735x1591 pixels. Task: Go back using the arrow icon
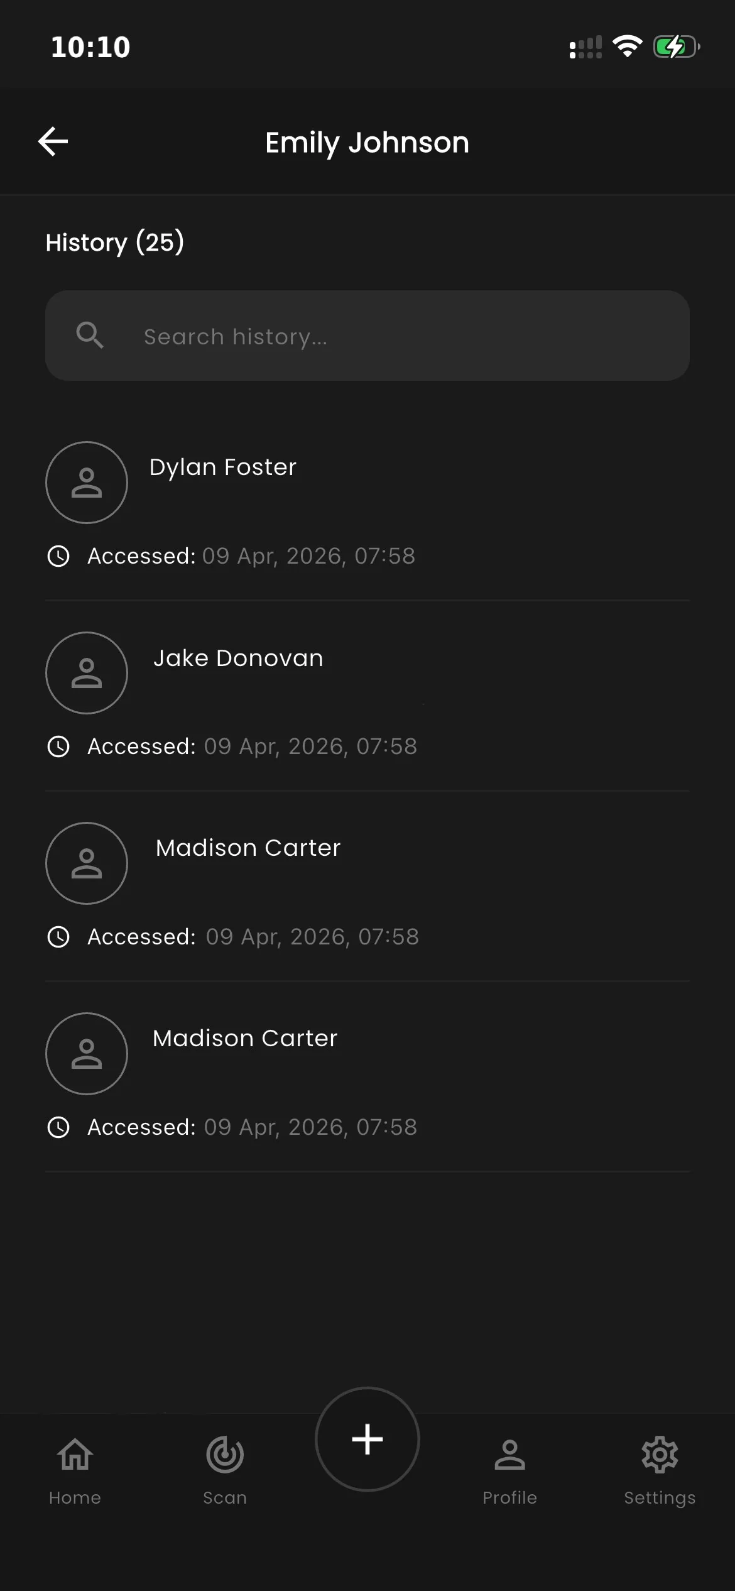point(53,141)
